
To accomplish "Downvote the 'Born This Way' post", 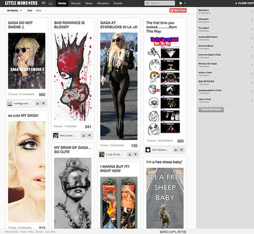I will (181, 150).
